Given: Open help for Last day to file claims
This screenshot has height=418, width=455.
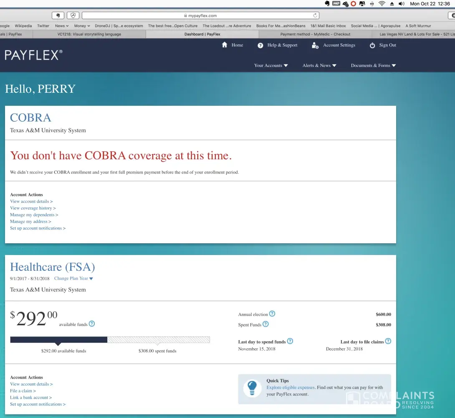Looking at the screenshot, I should pos(388,341).
